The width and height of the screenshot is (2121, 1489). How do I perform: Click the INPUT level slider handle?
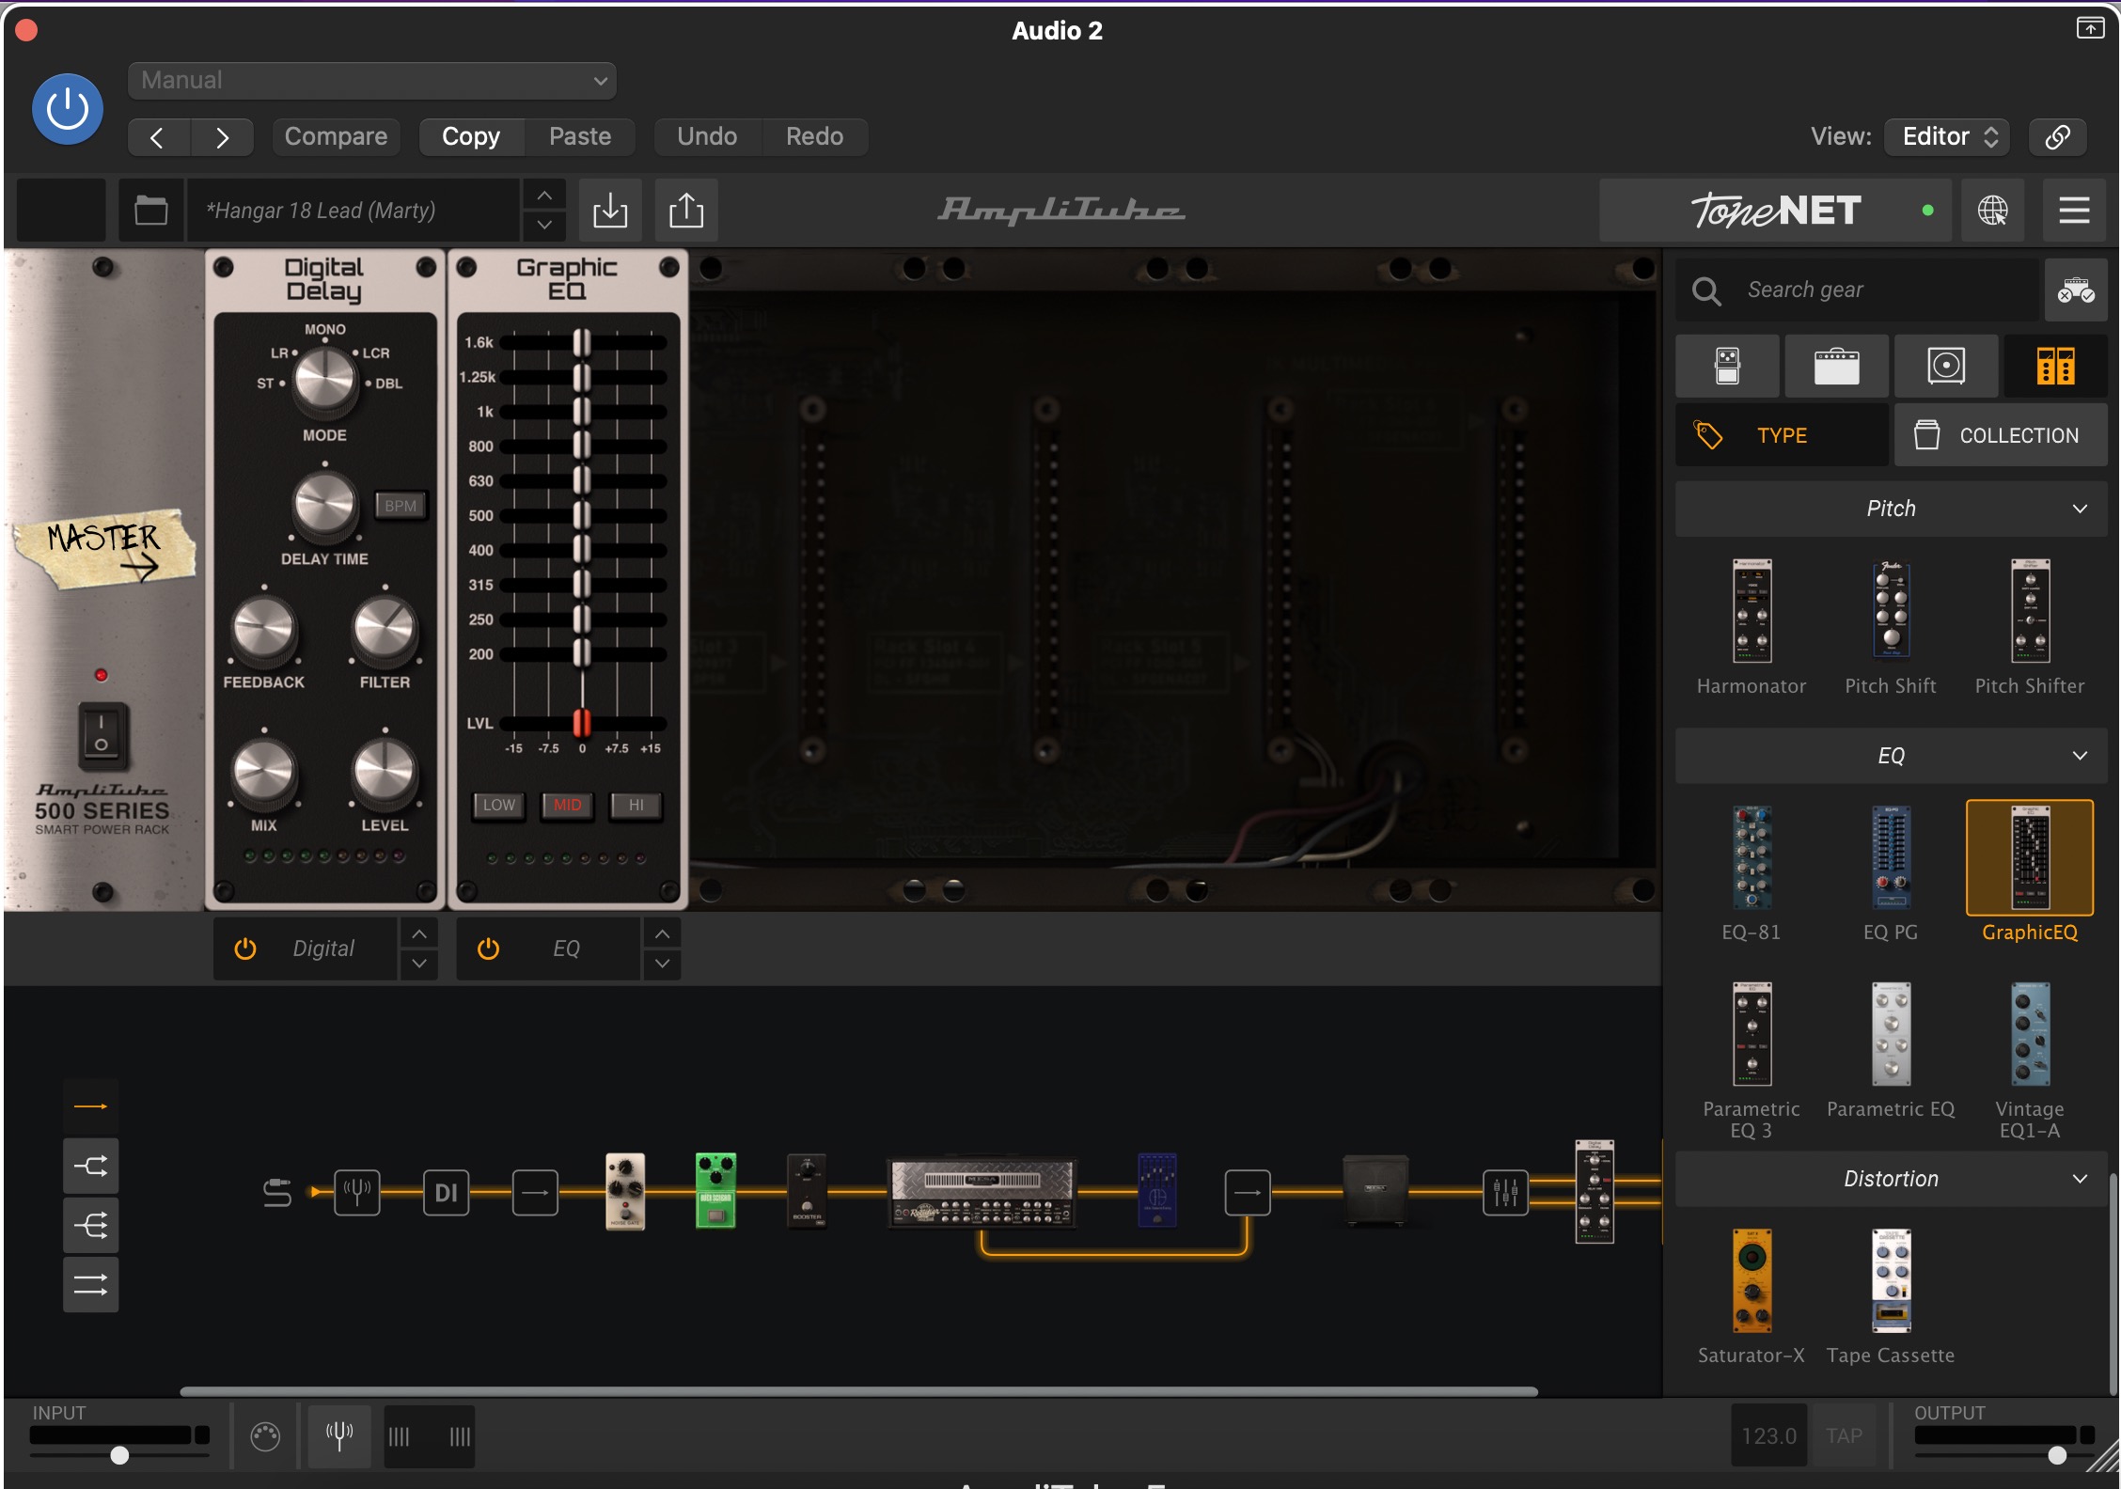tap(119, 1455)
